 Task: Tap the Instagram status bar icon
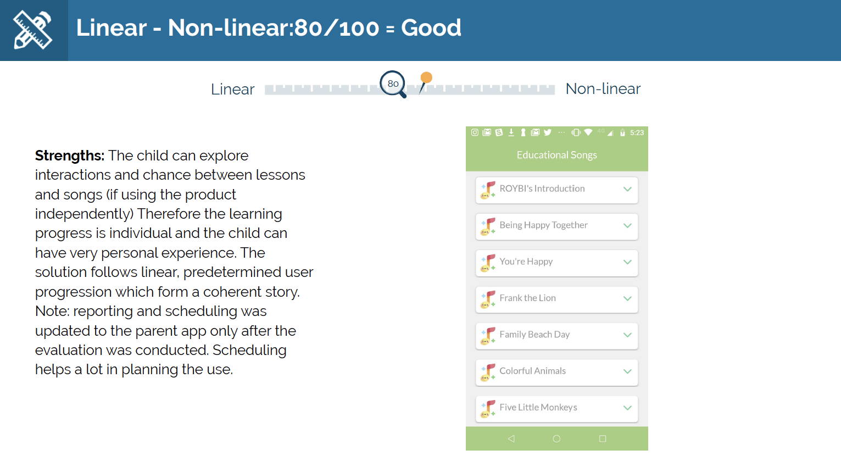click(x=475, y=132)
